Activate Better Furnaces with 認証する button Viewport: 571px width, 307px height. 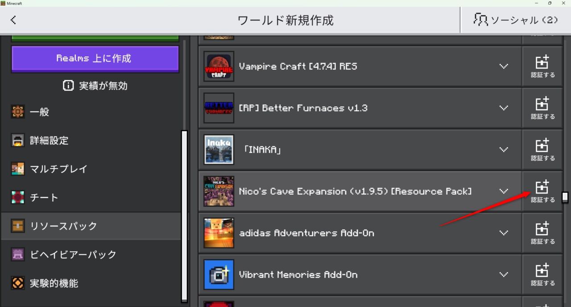542,108
